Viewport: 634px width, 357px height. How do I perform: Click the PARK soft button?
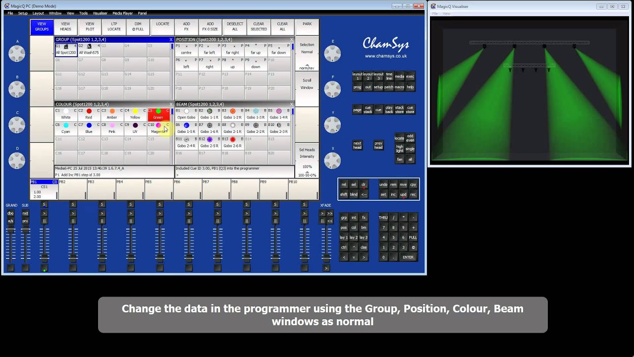click(307, 26)
